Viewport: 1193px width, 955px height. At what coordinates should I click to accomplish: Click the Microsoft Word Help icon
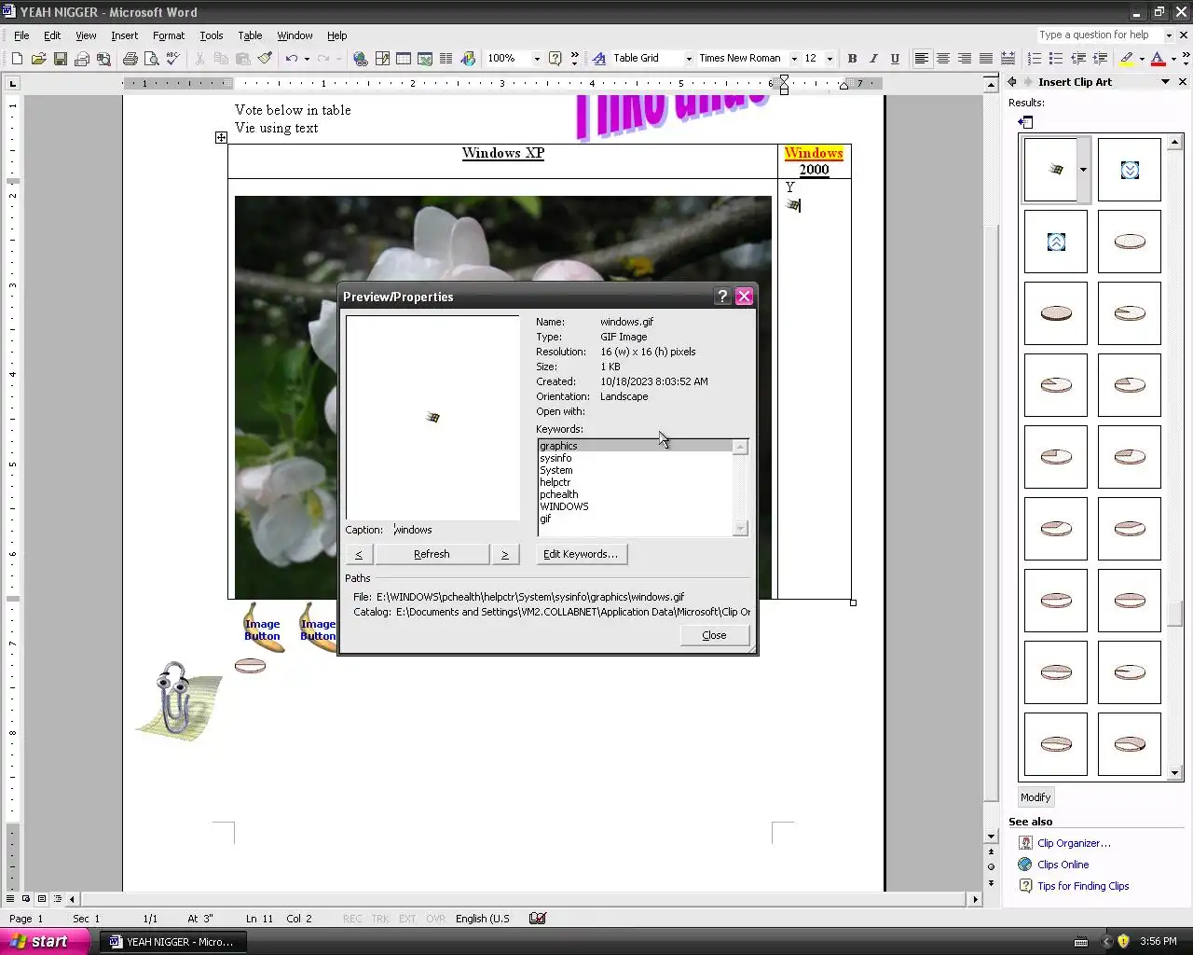(x=555, y=59)
